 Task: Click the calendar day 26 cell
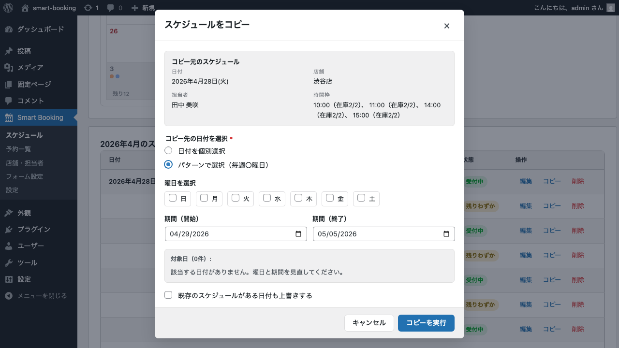coord(131,43)
